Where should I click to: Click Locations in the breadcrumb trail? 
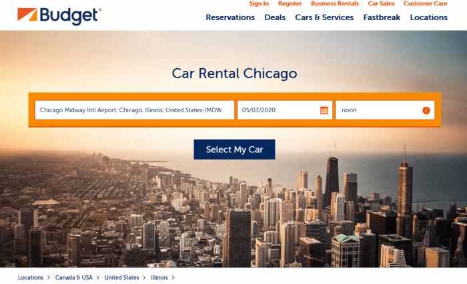click(31, 277)
